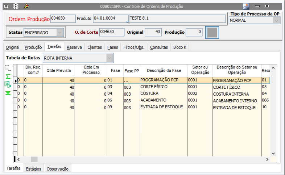Click the product description field TESTE 8.1
The width and height of the screenshot is (285, 175).
177,18
